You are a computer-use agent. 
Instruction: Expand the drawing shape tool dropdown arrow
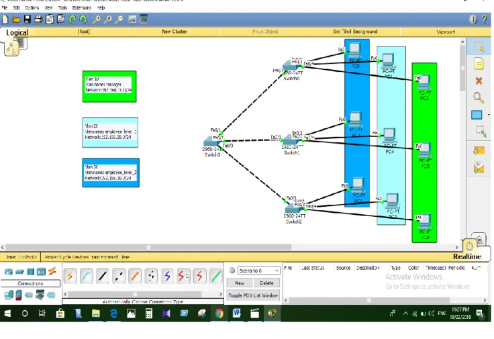tap(489, 115)
